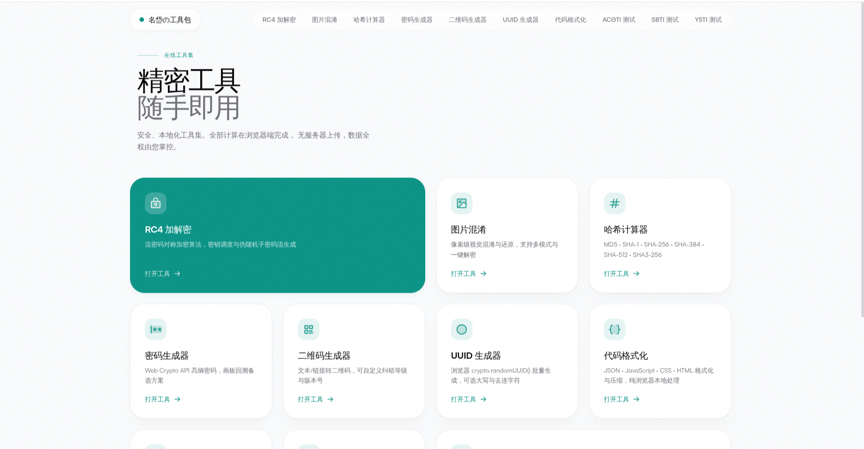Click 打开工具 link on RC4 加解密 card
864x449 pixels.
point(162,273)
